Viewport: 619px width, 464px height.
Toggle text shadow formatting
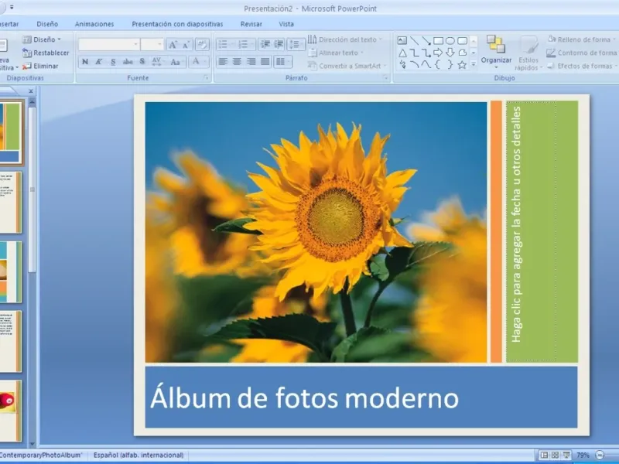pos(142,62)
